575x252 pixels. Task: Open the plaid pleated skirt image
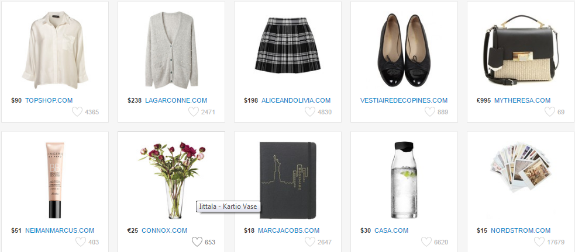coord(288,44)
